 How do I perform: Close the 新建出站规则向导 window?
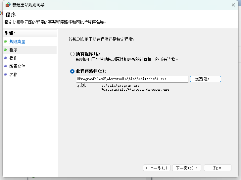pyautogui.click(x=233, y=5)
